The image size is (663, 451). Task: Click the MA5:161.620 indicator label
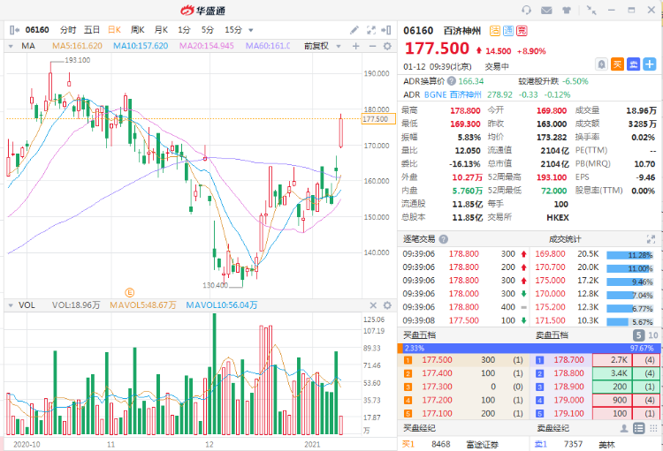78,46
